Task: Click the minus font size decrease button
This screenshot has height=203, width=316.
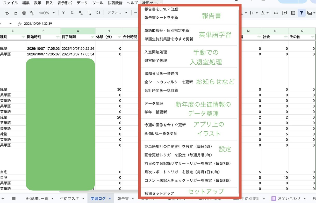Action: tap(136, 13)
